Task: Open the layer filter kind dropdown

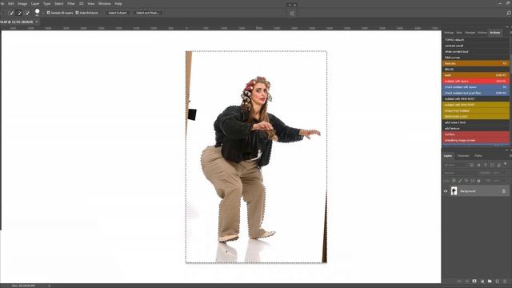Action: (455, 165)
